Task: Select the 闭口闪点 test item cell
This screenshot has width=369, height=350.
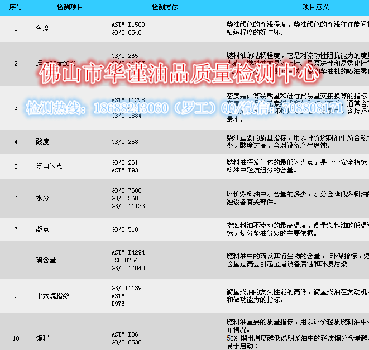Action: point(50,166)
